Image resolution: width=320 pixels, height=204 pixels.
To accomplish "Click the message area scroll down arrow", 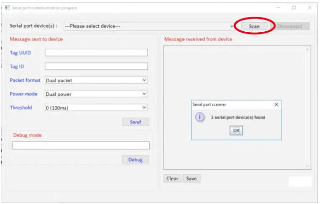I will pos(307,166).
